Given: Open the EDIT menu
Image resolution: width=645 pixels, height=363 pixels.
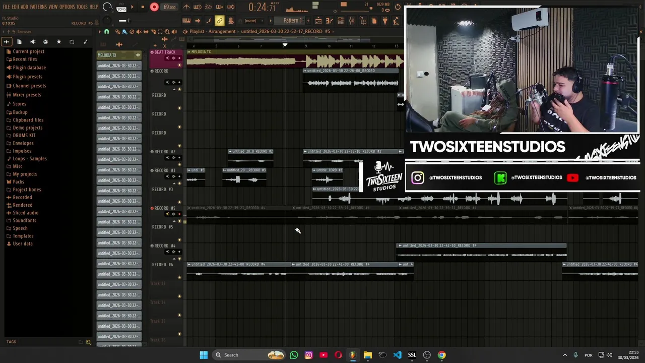Looking at the screenshot, I should point(16,7).
